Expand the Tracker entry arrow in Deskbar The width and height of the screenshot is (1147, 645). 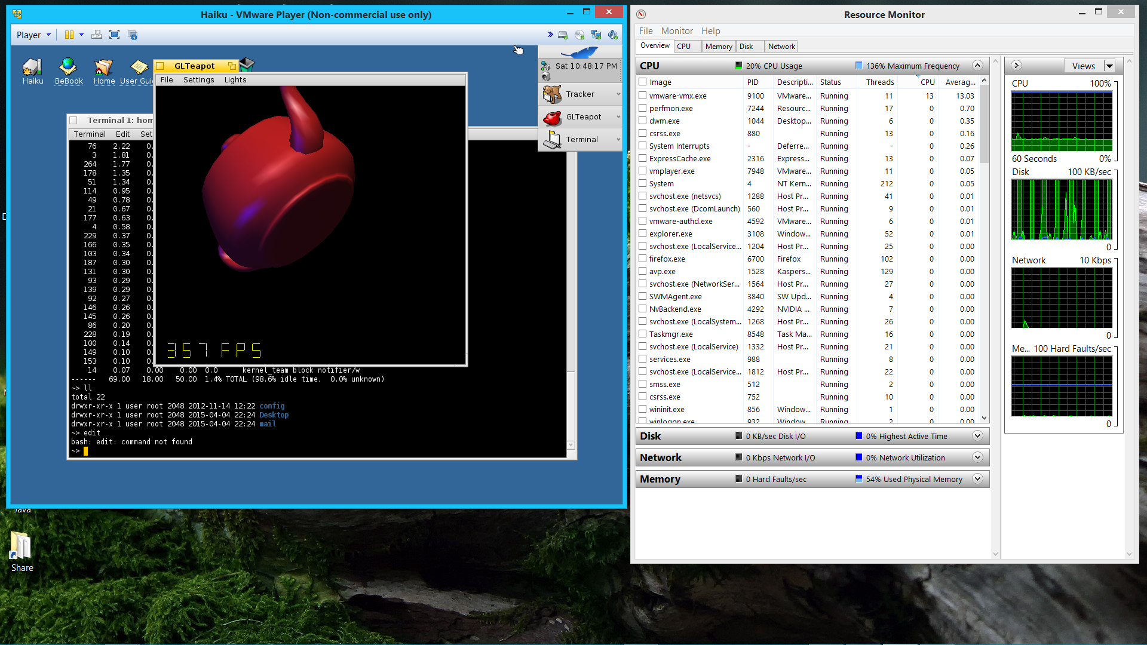pyautogui.click(x=618, y=94)
